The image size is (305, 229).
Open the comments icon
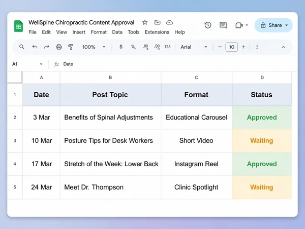coord(223,25)
